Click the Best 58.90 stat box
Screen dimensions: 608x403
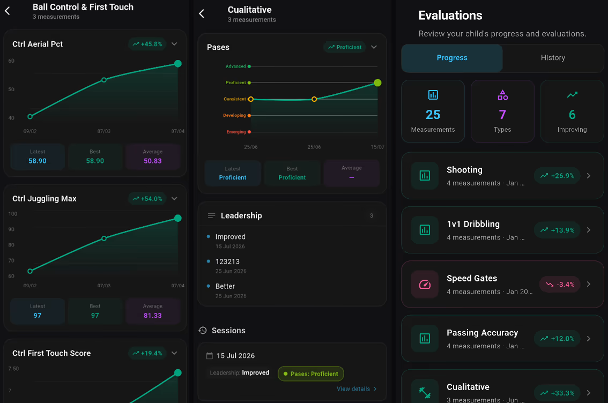[x=95, y=156]
